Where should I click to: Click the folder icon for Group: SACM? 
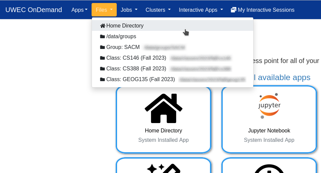103,47
